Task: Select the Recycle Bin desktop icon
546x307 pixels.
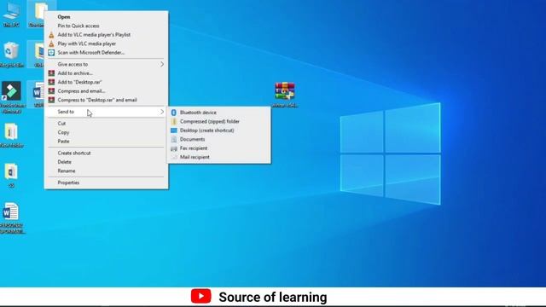Action: pos(11,55)
